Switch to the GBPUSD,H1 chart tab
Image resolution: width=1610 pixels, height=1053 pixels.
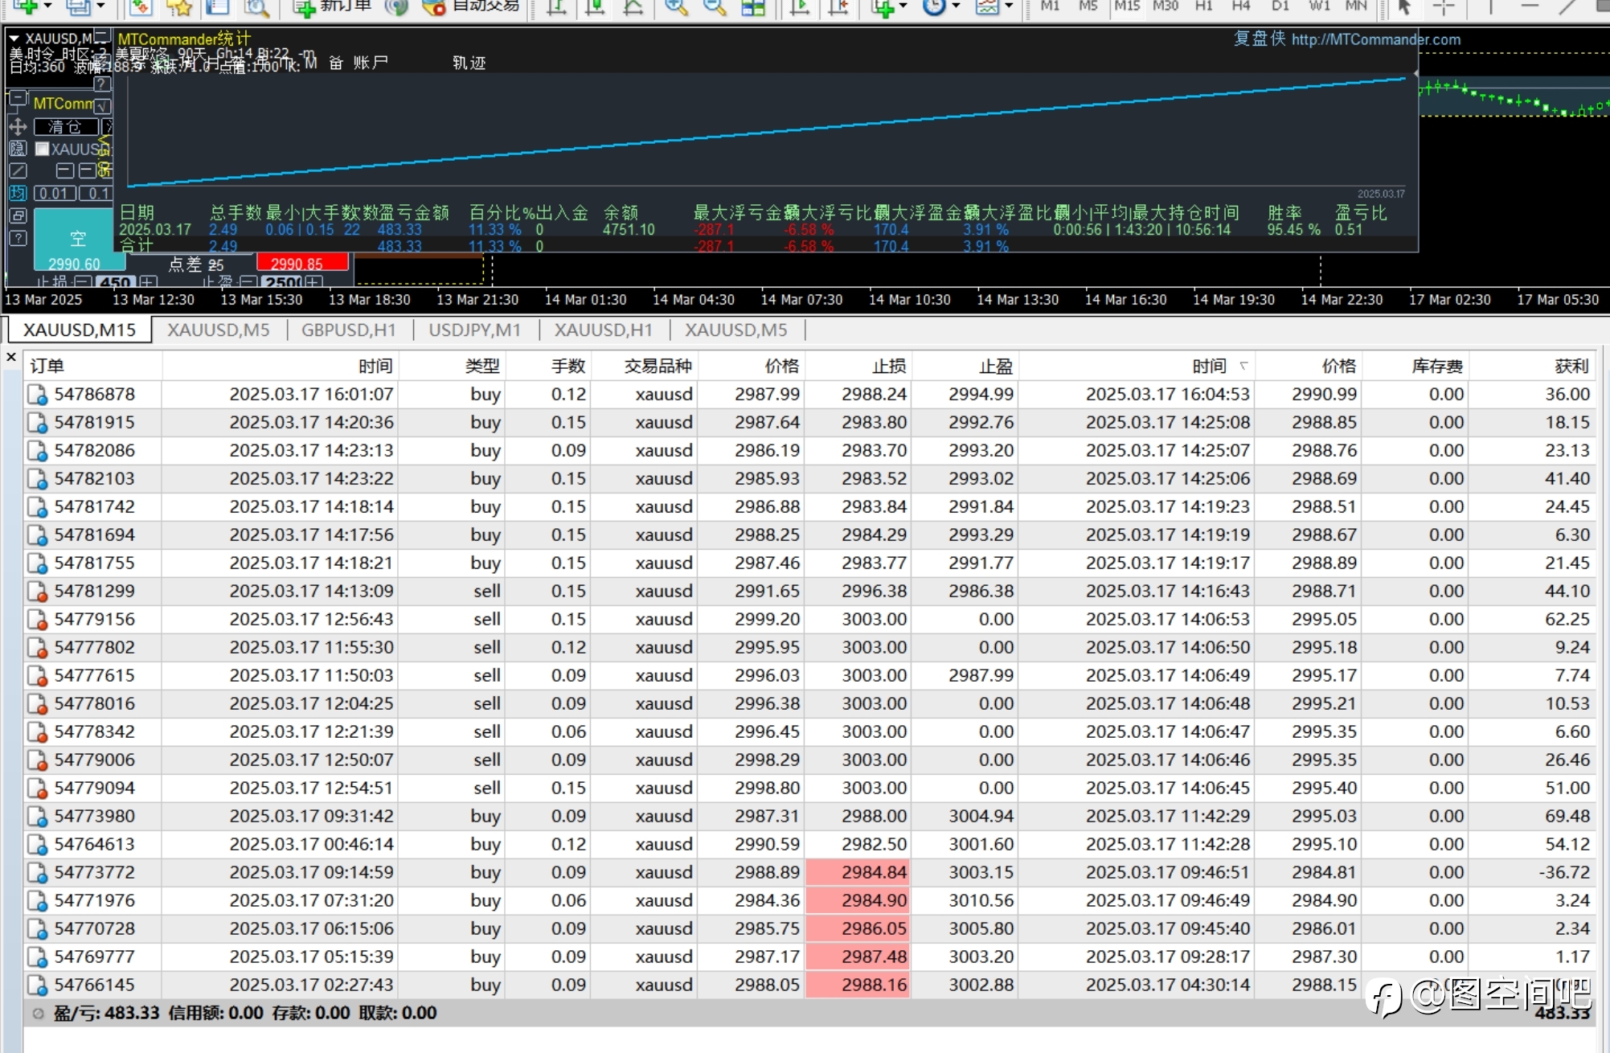(x=349, y=330)
